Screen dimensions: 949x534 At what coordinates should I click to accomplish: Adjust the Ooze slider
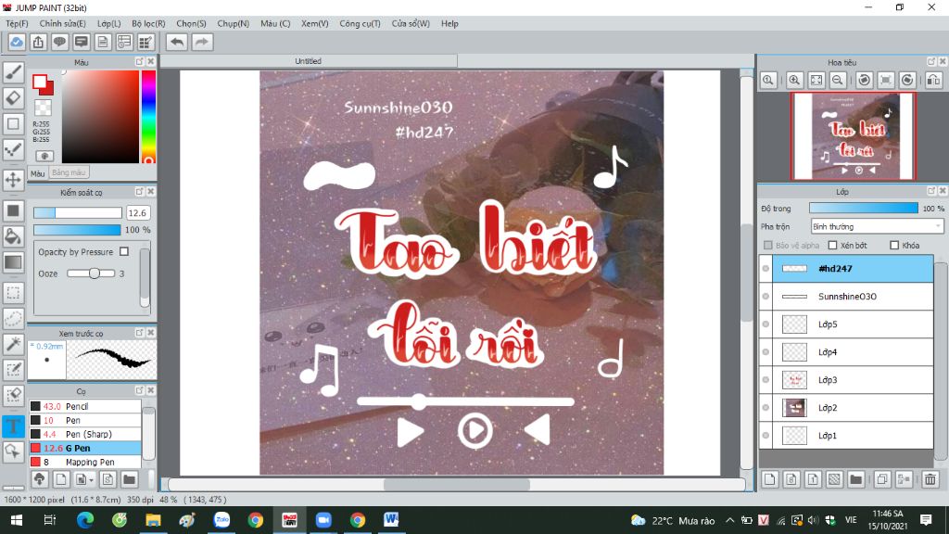91,273
